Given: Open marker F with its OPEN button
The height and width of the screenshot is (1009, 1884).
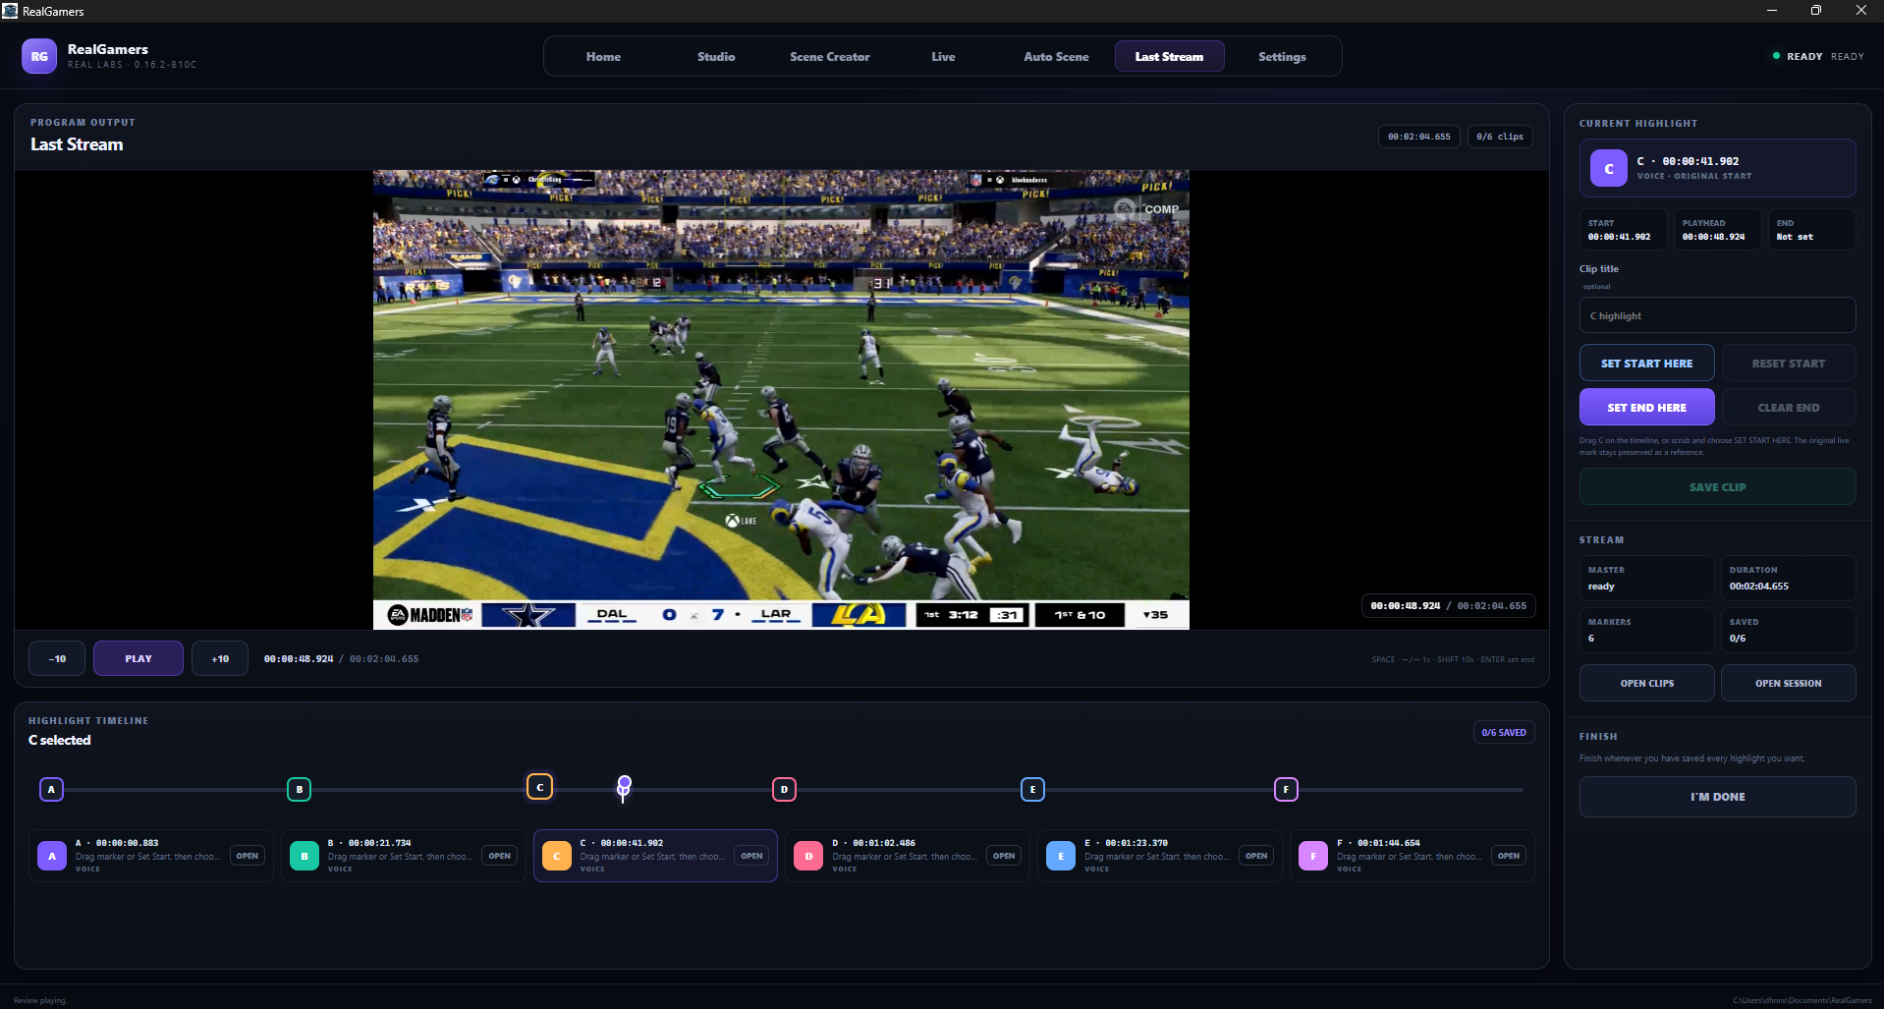Looking at the screenshot, I should pyautogui.click(x=1509, y=856).
